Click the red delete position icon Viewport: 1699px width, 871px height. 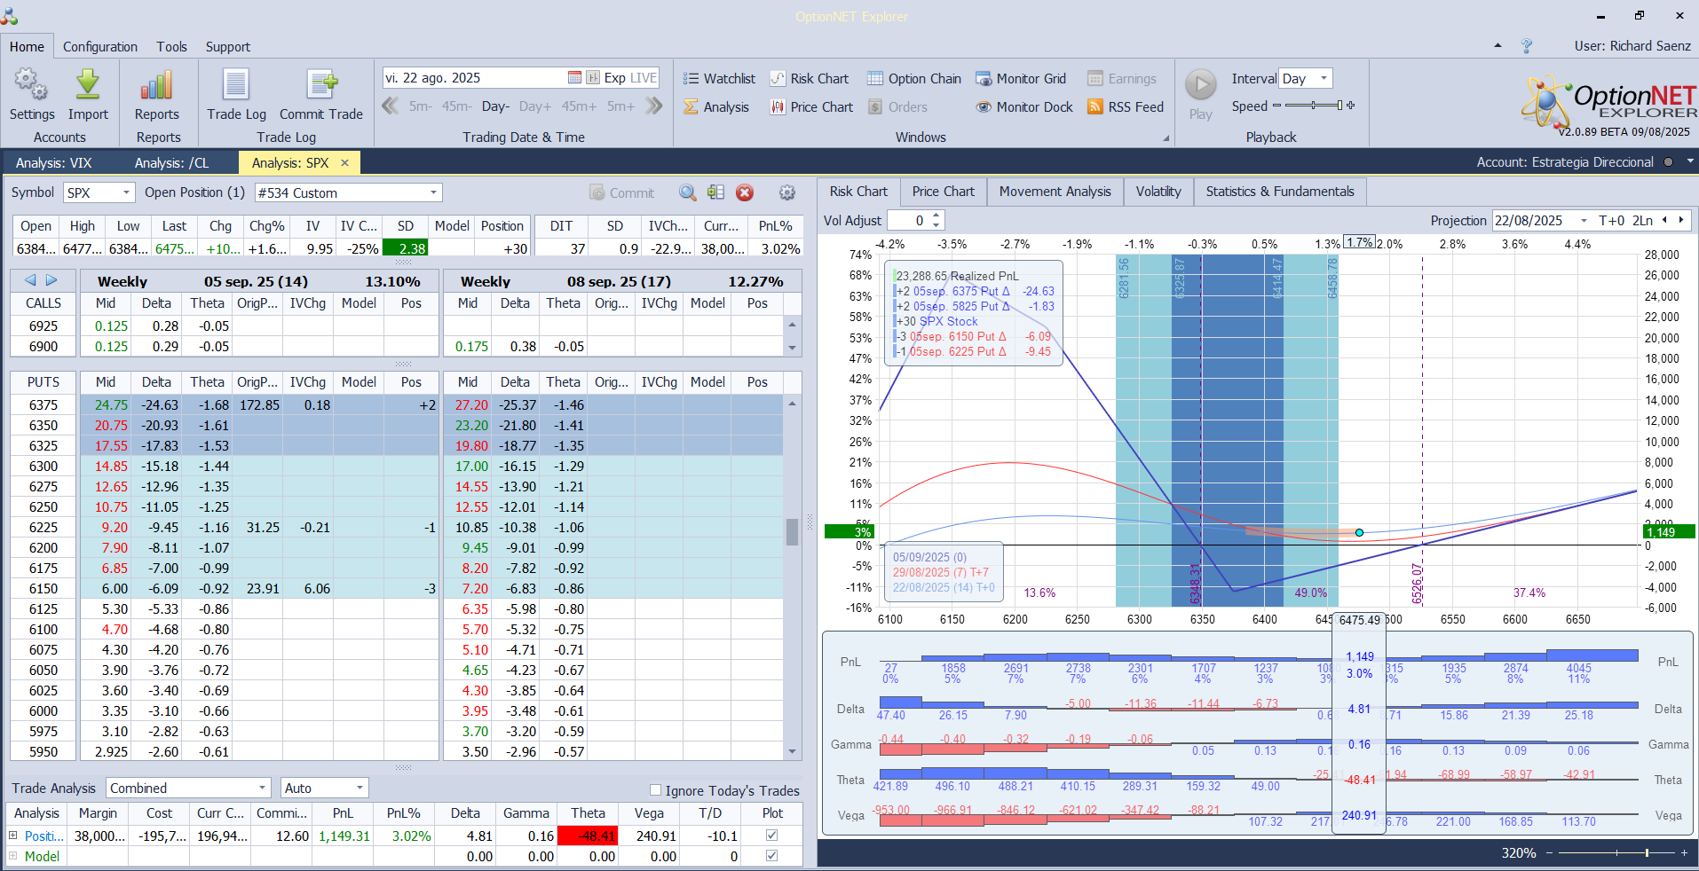[x=745, y=192]
